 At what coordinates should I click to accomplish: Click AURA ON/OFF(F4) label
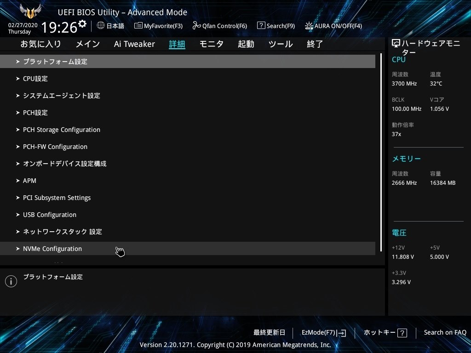tap(338, 26)
